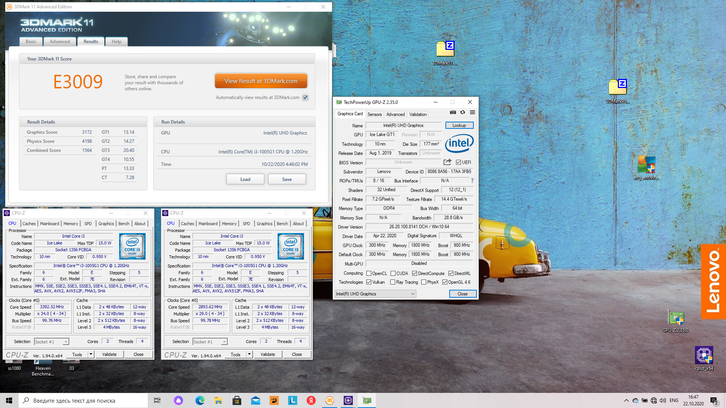Viewport: 726px width, 408px height.
Task: Toggle the Ray Tracing checkbox in GPU-Z
Action: pos(392,282)
